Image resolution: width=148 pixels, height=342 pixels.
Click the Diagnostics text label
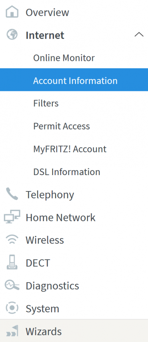[x=52, y=286]
